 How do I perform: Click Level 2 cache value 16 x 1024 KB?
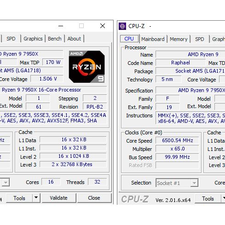click(x=73, y=156)
